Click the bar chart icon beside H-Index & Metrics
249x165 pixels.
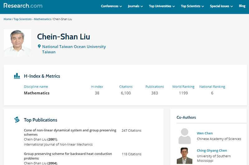[17, 76]
